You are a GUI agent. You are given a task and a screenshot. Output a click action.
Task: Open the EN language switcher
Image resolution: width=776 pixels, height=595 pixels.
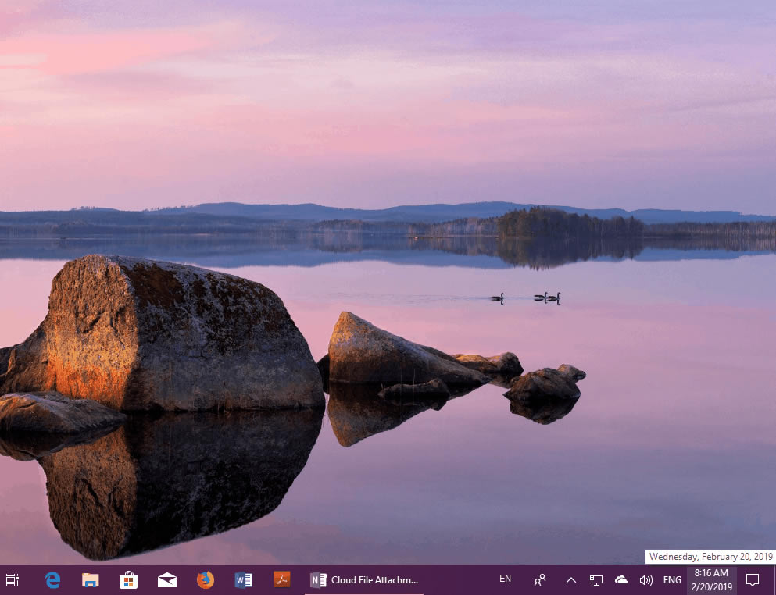click(504, 580)
